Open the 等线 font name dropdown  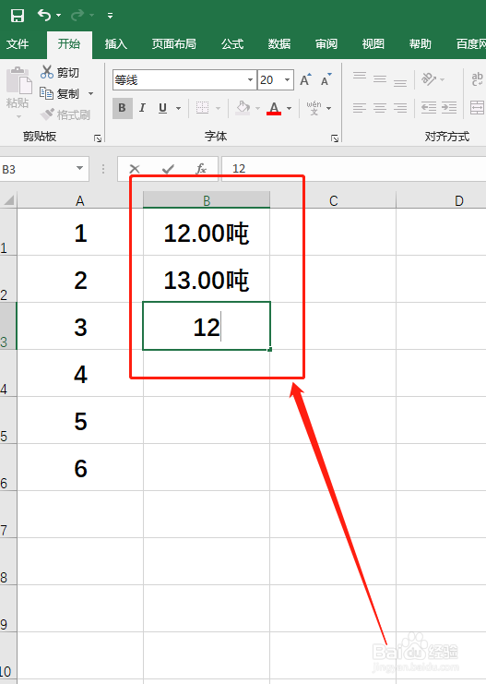tap(250, 79)
